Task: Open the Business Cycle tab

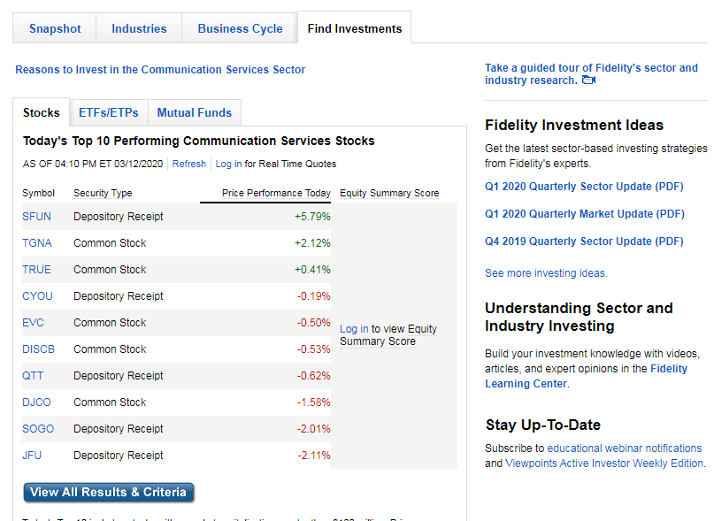Action: (240, 28)
